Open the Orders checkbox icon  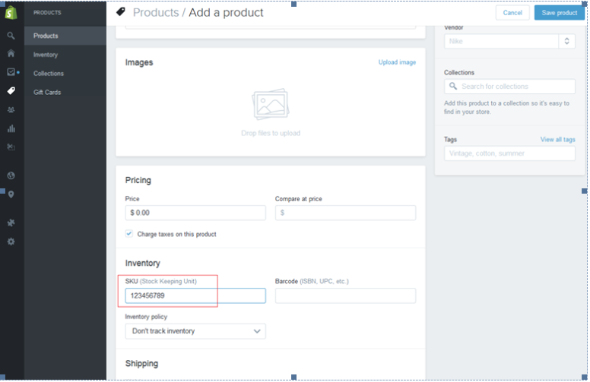tap(11, 71)
